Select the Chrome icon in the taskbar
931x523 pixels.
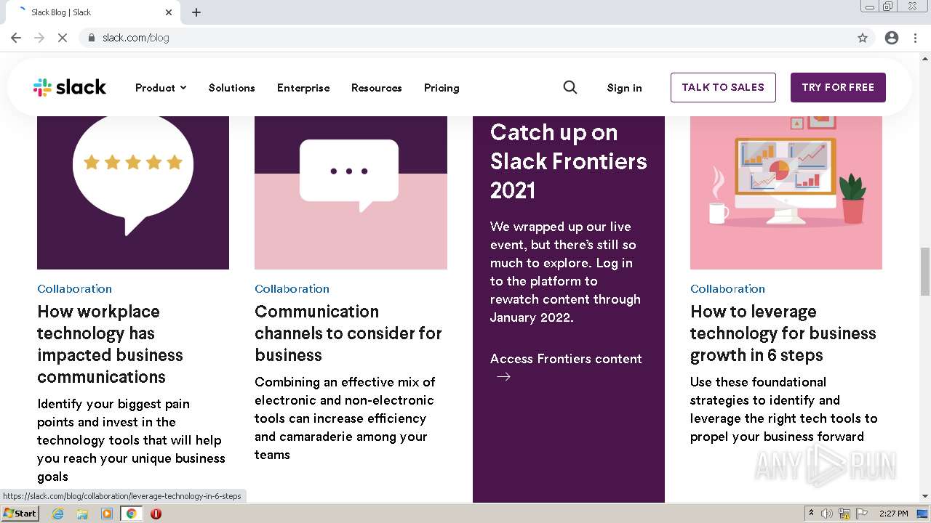[132, 514]
